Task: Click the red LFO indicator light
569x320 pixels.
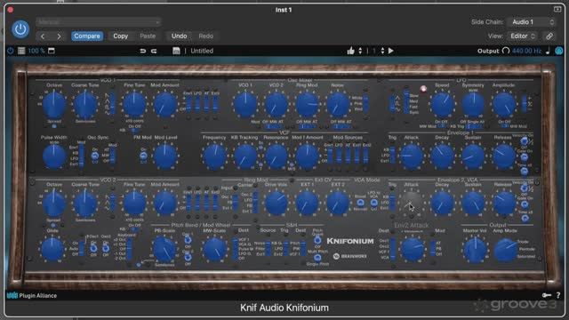Action: [x=423, y=89]
